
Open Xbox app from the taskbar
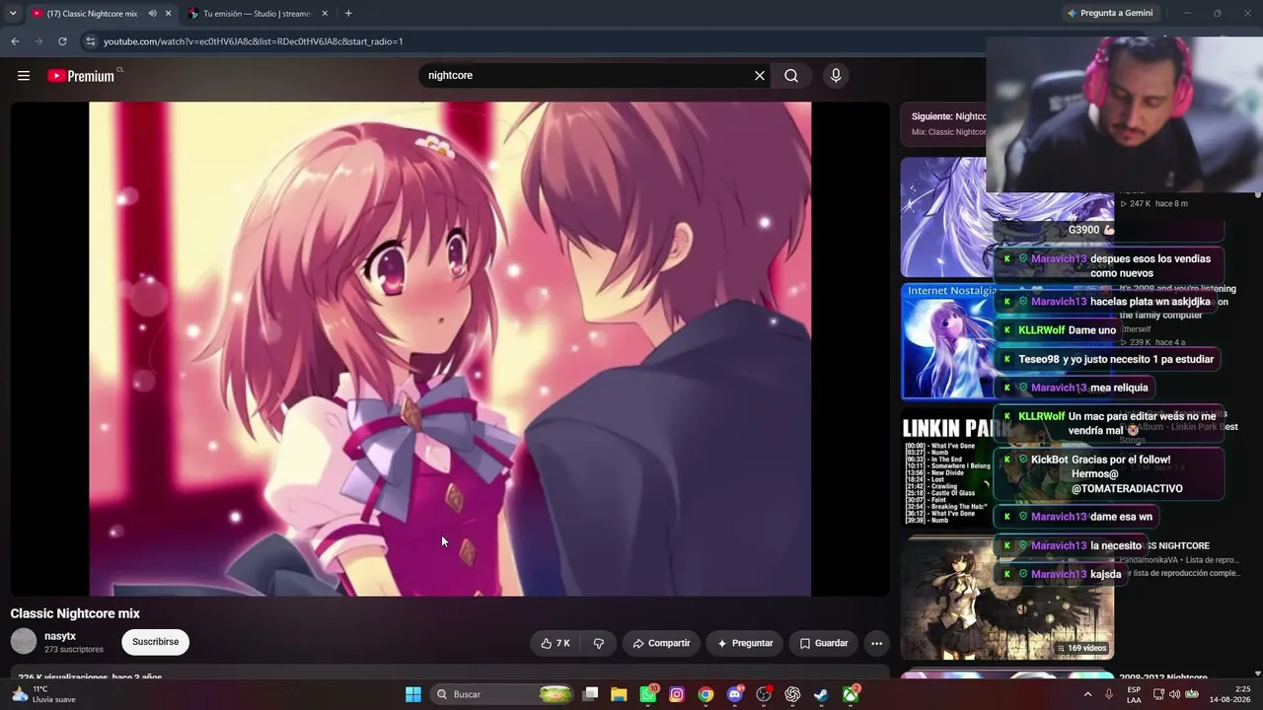(x=851, y=694)
